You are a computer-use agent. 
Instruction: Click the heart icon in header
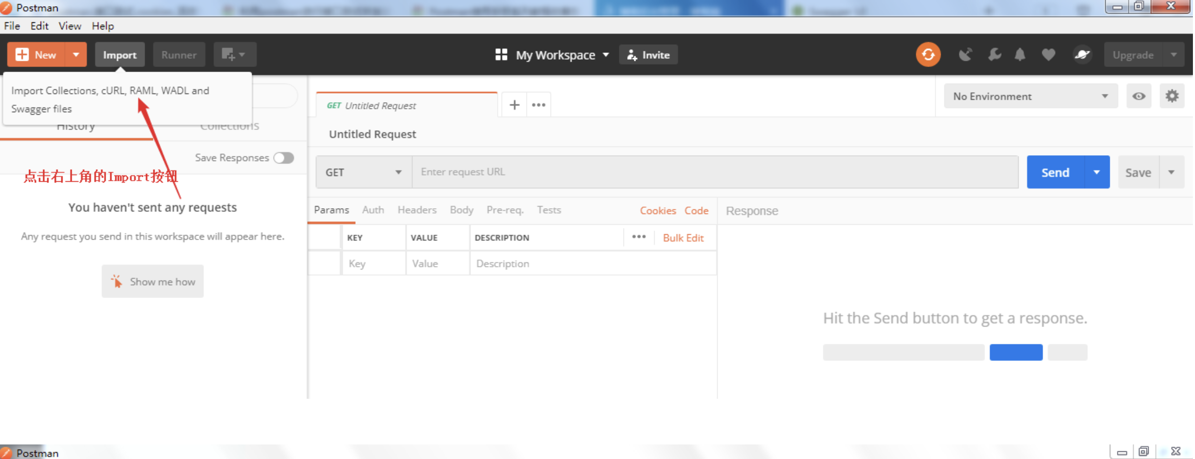click(x=1048, y=55)
